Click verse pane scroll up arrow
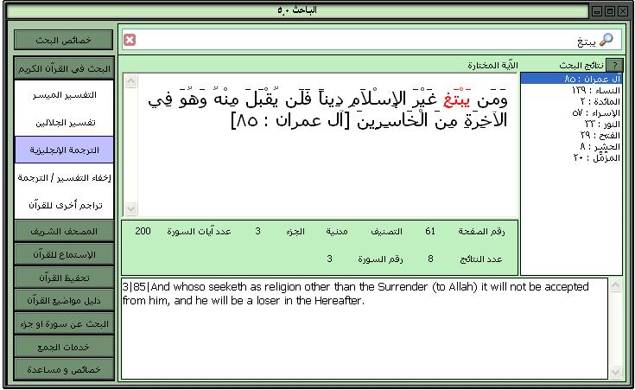This screenshot has height=390, width=635. 130,81
